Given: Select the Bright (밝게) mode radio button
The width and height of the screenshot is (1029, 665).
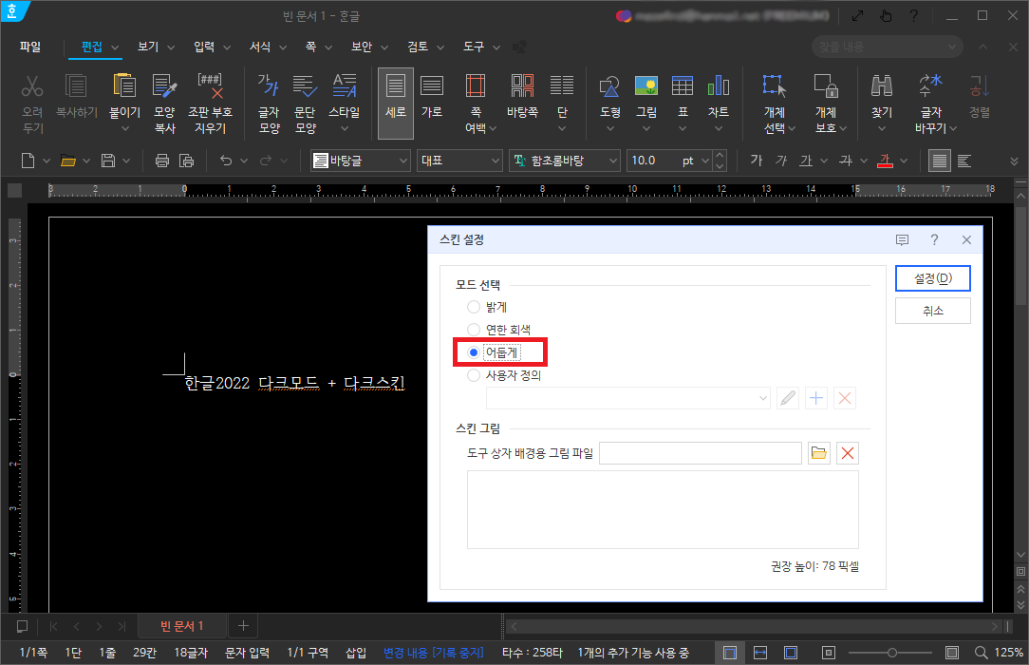Looking at the screenshot, I should click(473, 307).
